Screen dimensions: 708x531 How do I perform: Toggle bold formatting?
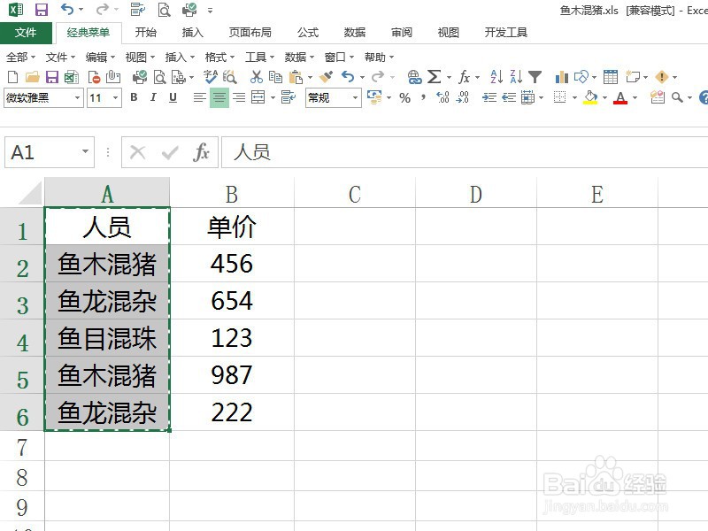[133, 97]
